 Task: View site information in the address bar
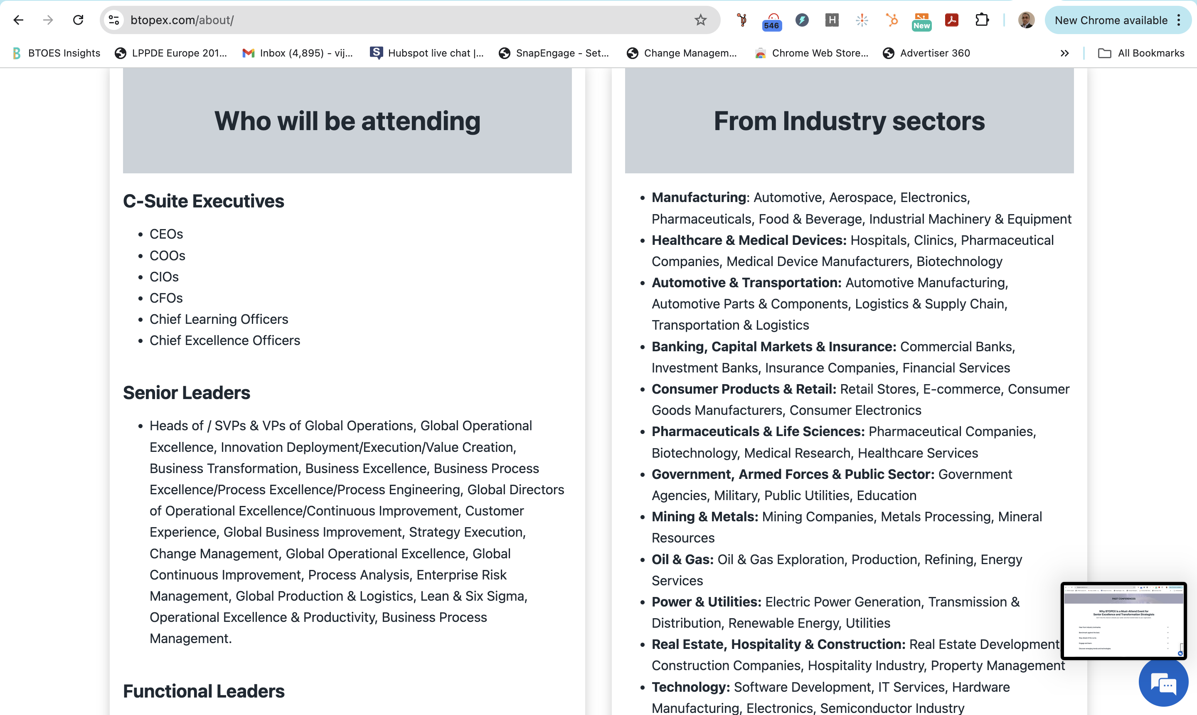pos(114,20)
